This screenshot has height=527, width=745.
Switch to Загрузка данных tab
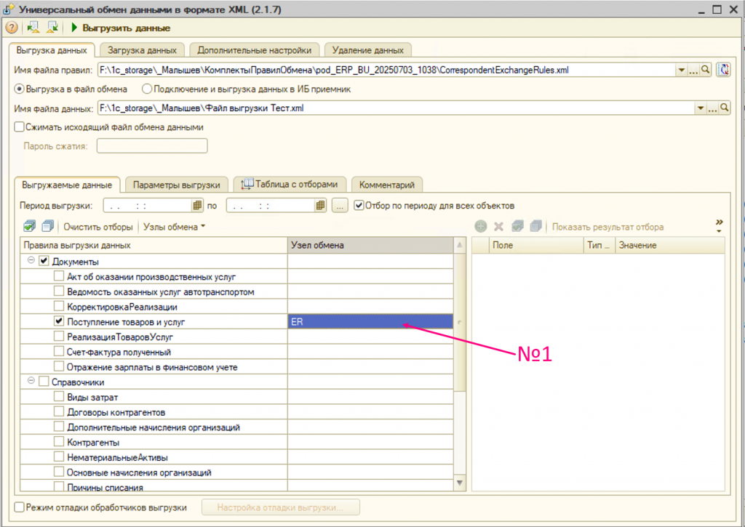(142, 50)
